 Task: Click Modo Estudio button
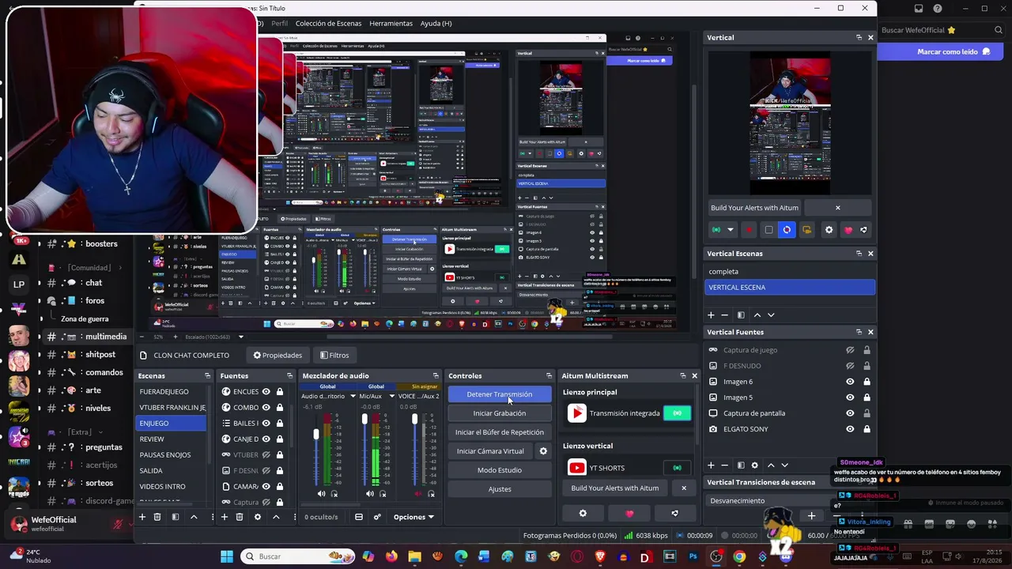pos(499,470)
